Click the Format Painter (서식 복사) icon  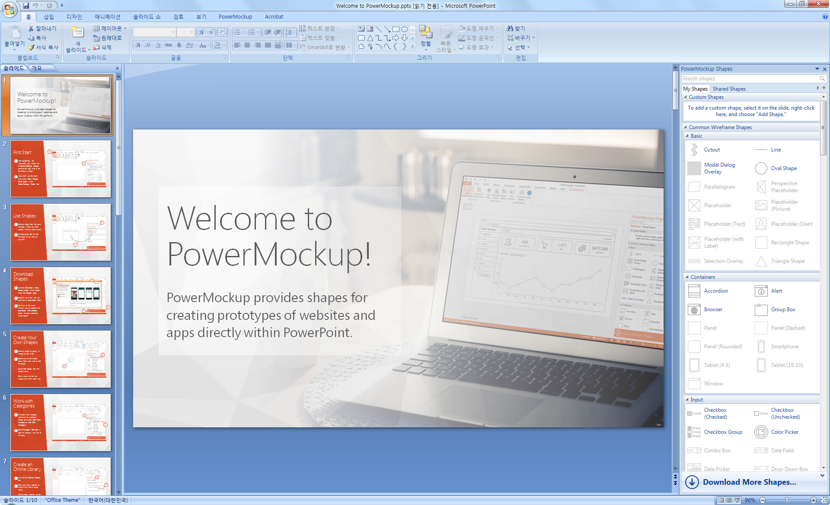[31, 47]
